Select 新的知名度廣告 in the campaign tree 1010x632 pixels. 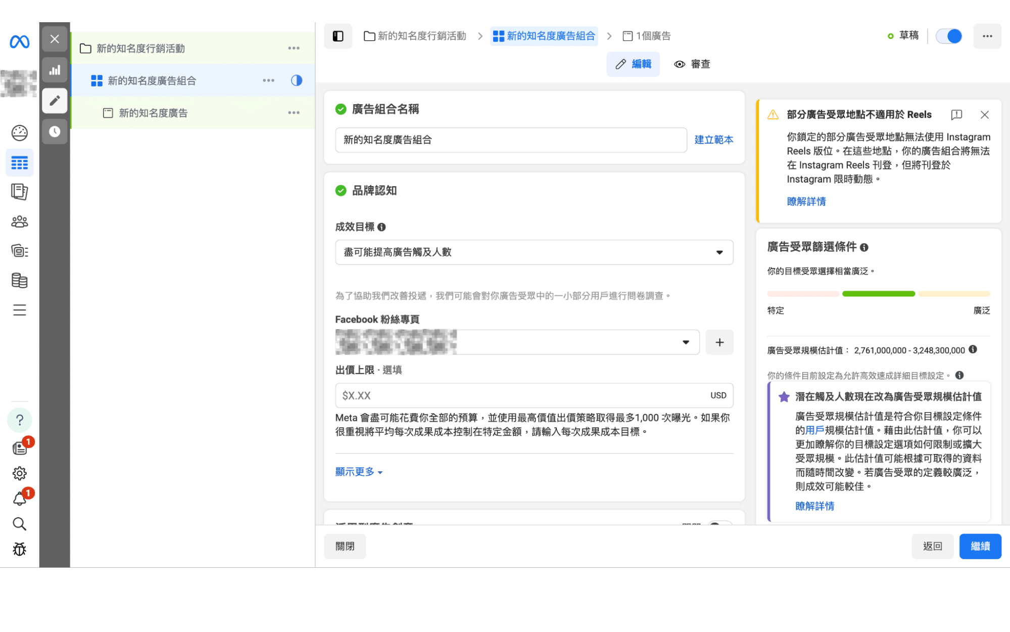click(153, 113)
